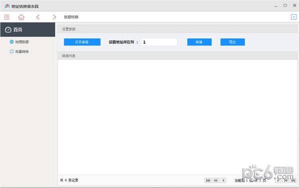Click the 打开表格 button
Image resolution: width=300 pixels, height=188 pixels.
tap(82, 42)
